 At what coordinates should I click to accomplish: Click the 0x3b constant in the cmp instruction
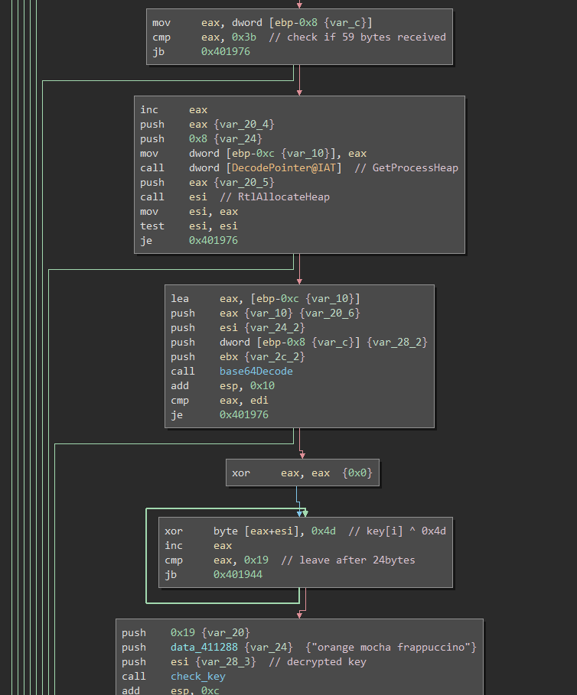(x=244, y=37)
